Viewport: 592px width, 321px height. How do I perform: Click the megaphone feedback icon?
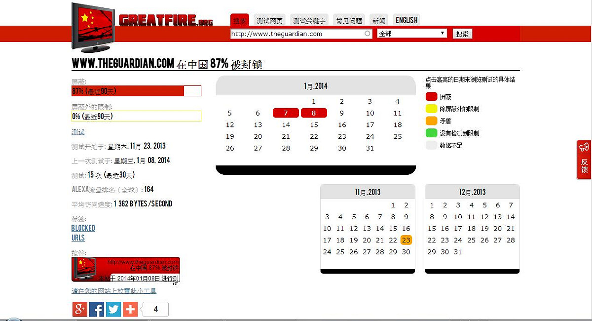pos(584,147)
